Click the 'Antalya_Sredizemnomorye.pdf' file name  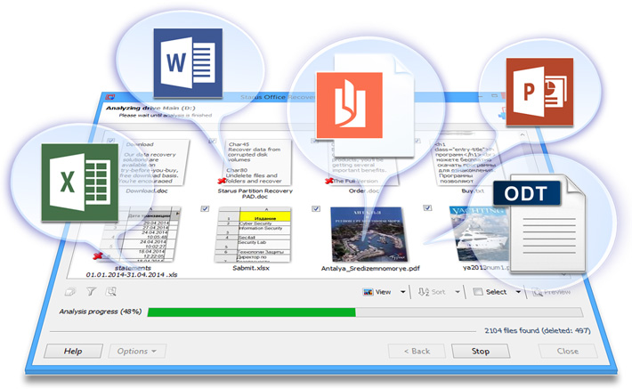(370, 269)
